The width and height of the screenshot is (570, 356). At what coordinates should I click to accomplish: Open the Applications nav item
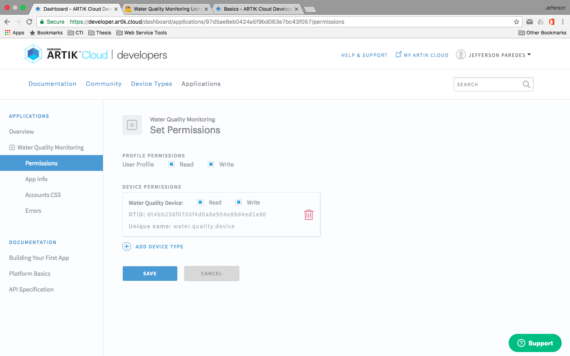[201, 84]
